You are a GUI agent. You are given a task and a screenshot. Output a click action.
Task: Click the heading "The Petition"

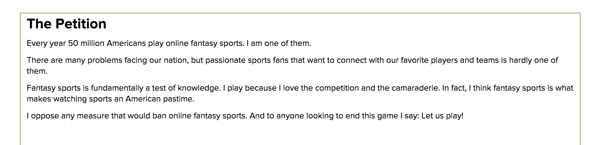click(66, 24)
